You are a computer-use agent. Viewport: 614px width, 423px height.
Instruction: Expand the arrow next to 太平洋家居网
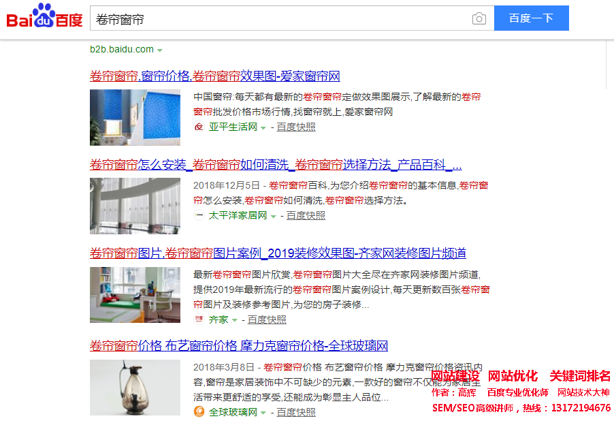click(274, 216)
